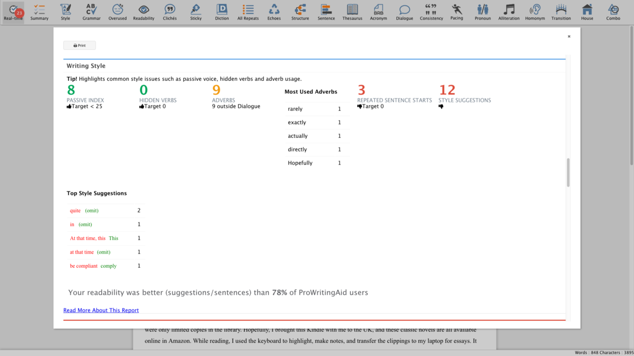Screen dimensions: 634x356
Task: Click the Hidden Verbs score 0
Action: tap(144, 90)
